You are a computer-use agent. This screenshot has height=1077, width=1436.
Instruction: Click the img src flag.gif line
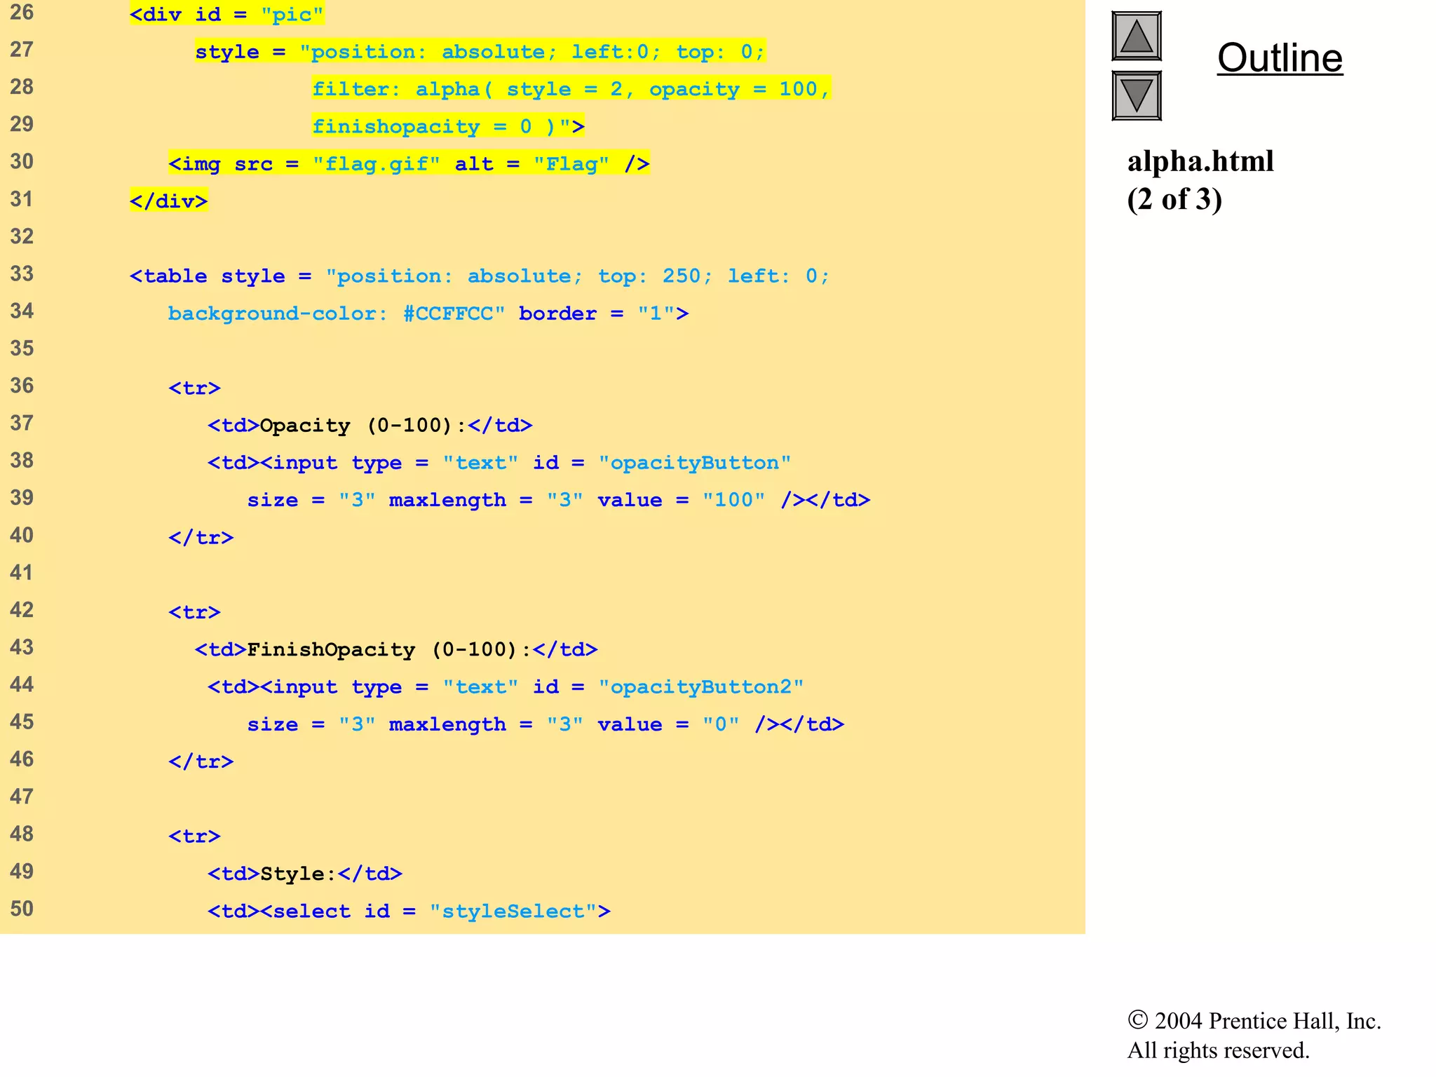tap(408, 164)
